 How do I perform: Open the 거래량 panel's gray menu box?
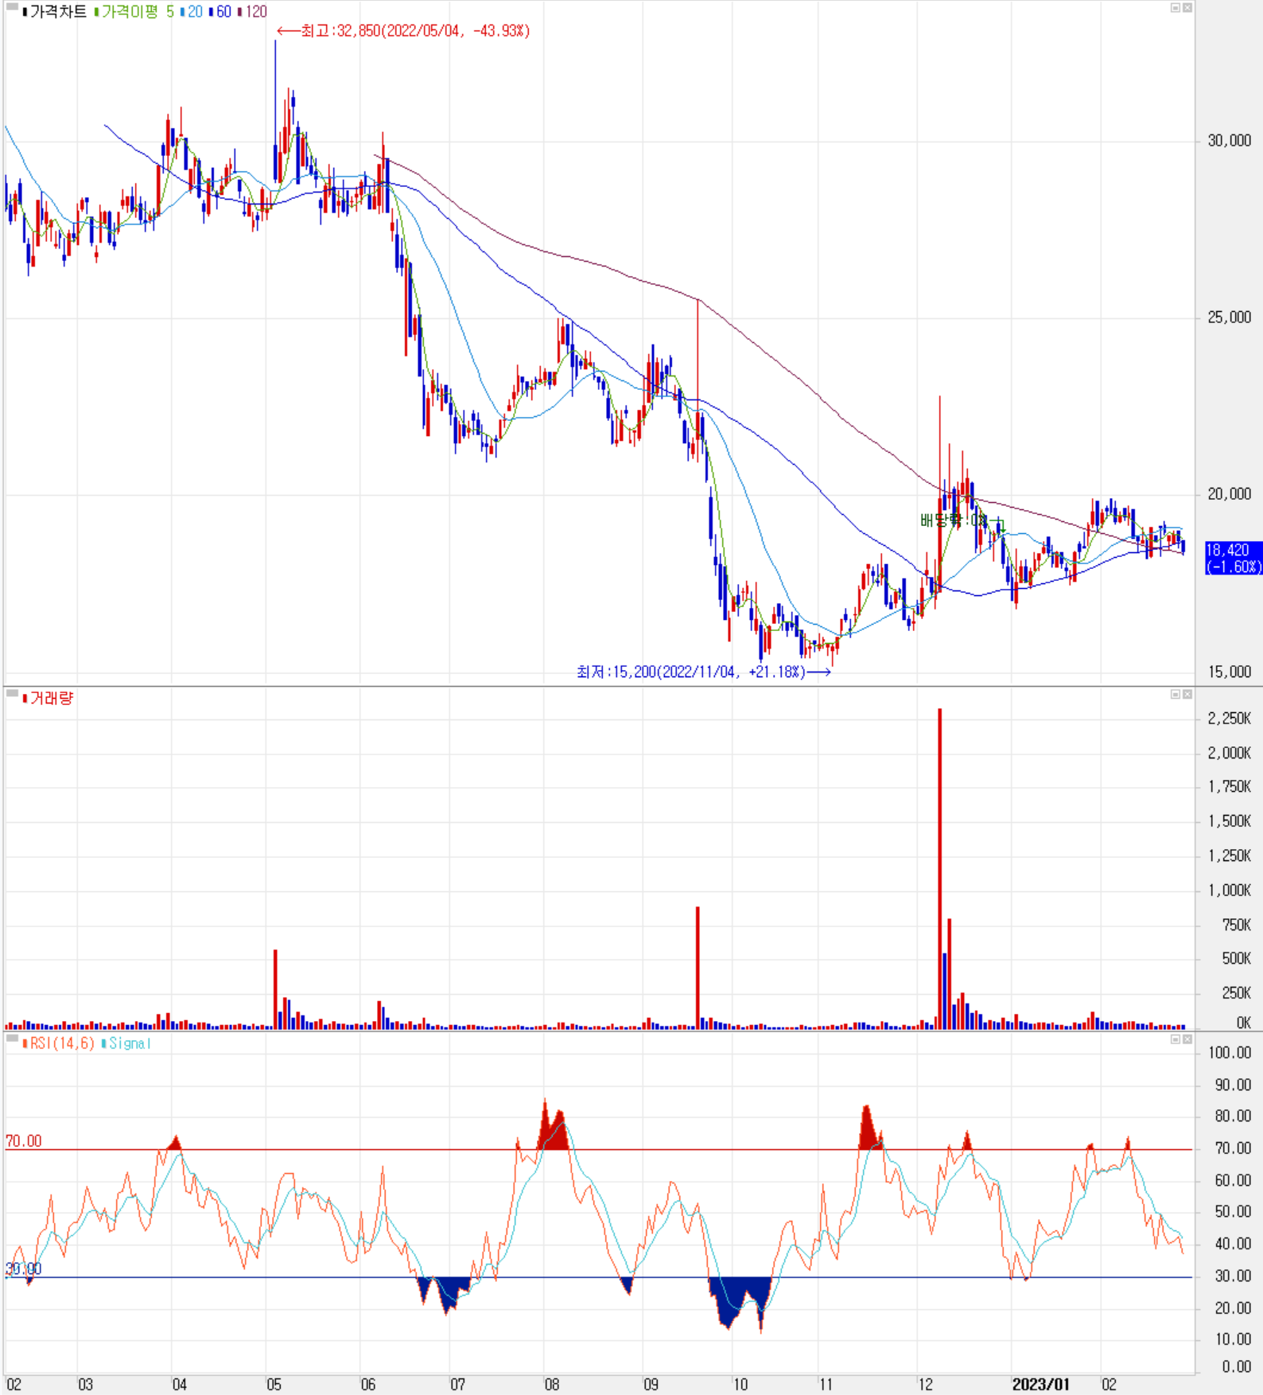click(12, 694)
